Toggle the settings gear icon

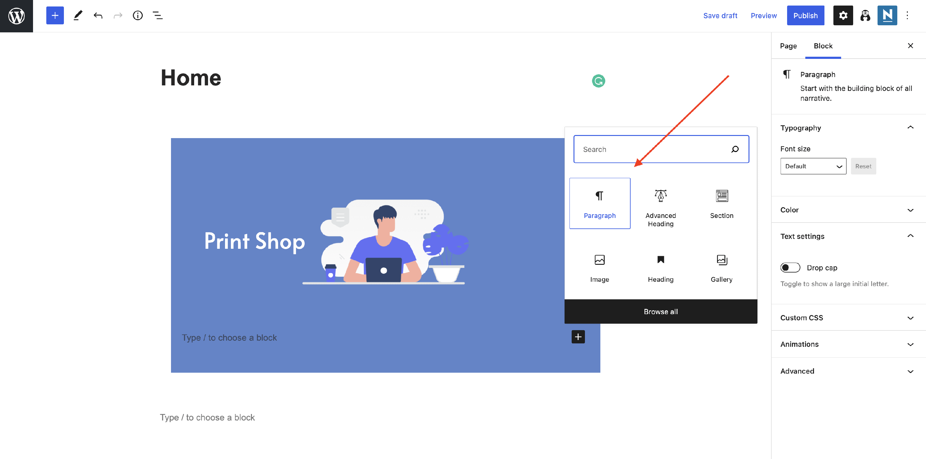tap(843, 15)
